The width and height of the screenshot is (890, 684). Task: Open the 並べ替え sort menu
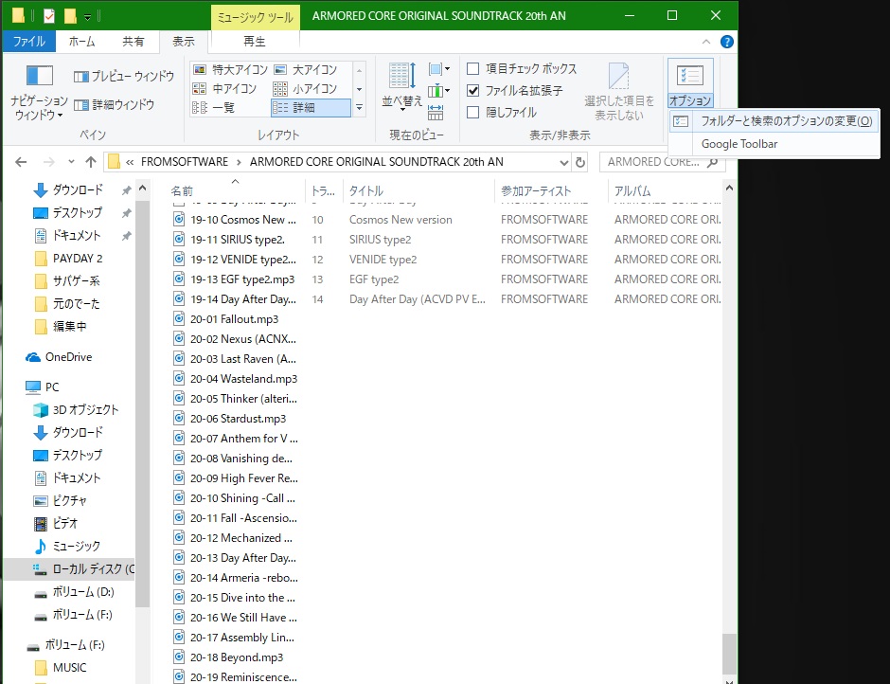coord(401,85)
